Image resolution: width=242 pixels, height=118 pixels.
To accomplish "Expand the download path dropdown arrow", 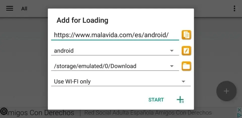I will [172, 66].
